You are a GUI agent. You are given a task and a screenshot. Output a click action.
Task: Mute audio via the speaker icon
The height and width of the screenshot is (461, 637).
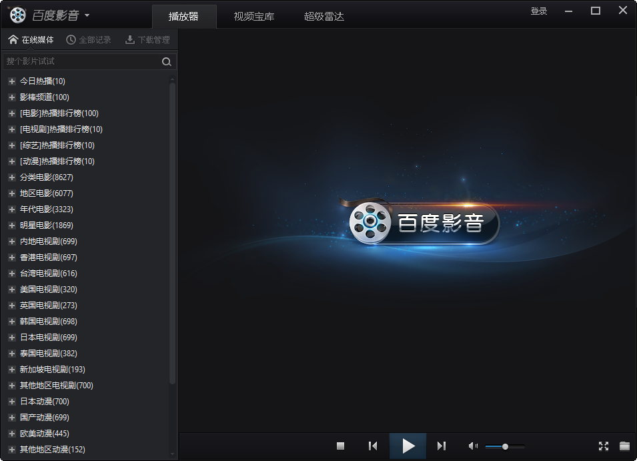tap(473, 446)
